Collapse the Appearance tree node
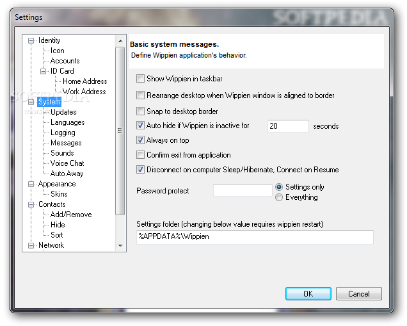This screenshot has width=407, height=326. pyautogui.click(x=31, y=184)
